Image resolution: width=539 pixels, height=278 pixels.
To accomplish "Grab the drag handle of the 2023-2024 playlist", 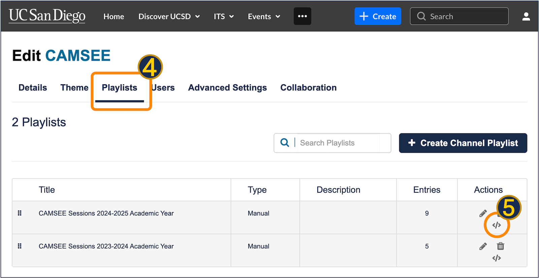I will (x=20, y=246).
